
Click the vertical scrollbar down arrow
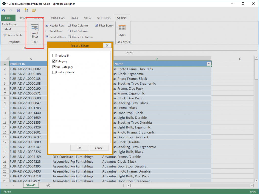coord(256,180)
